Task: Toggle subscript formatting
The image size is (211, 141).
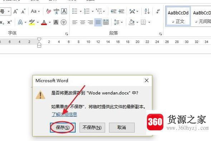Action: coord(2,22)
